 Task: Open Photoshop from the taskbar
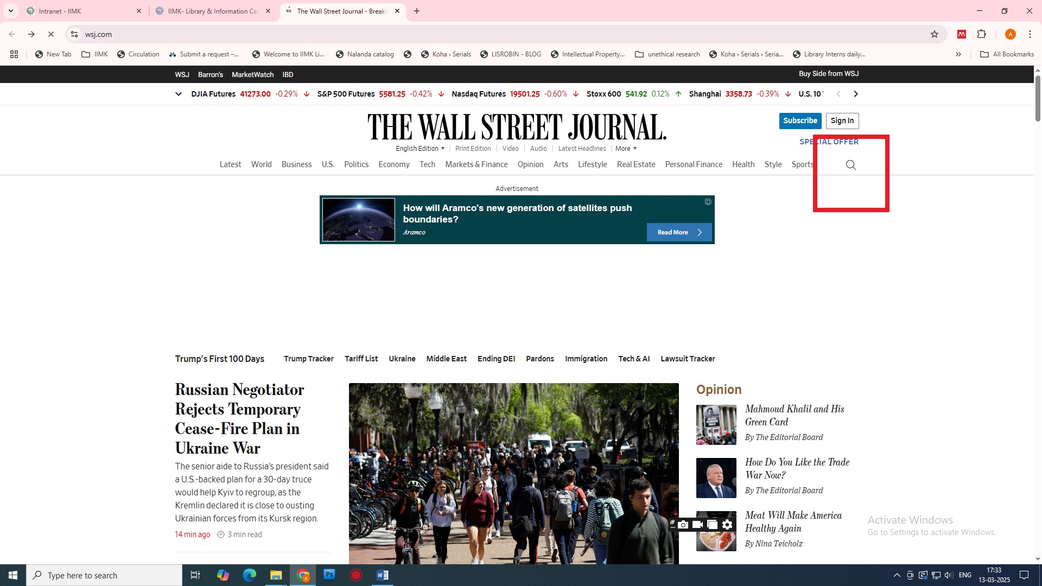tap(329, 575)
